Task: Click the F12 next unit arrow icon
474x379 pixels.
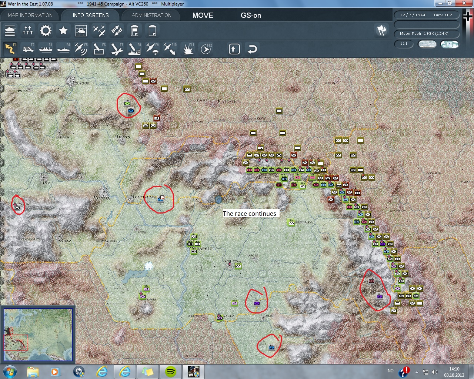Action: pyautogui.click(x=206, y=49)
